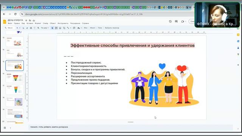Open the Слайд menu
The image size is (242, 136).
[x=45, y=23]
